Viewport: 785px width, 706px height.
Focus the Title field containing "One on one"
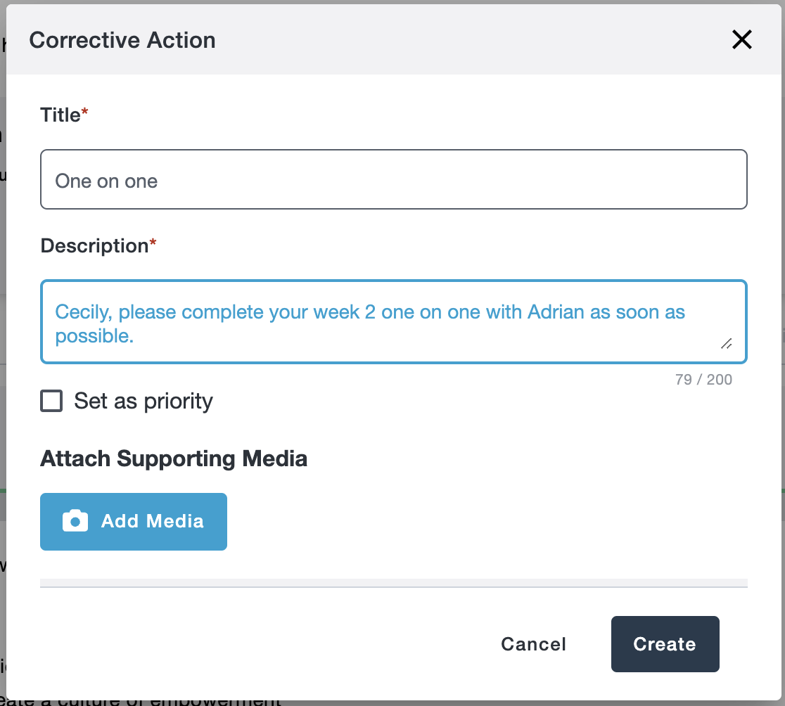point(393,180)
